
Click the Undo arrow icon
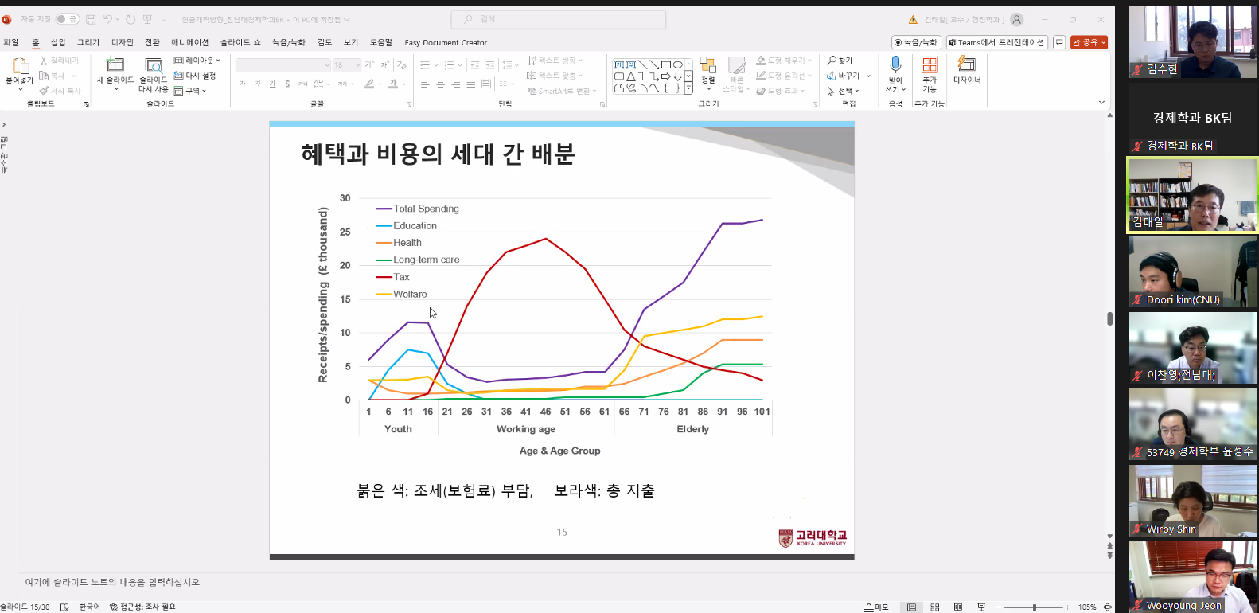pyautogui.click(x=107, y=19)
